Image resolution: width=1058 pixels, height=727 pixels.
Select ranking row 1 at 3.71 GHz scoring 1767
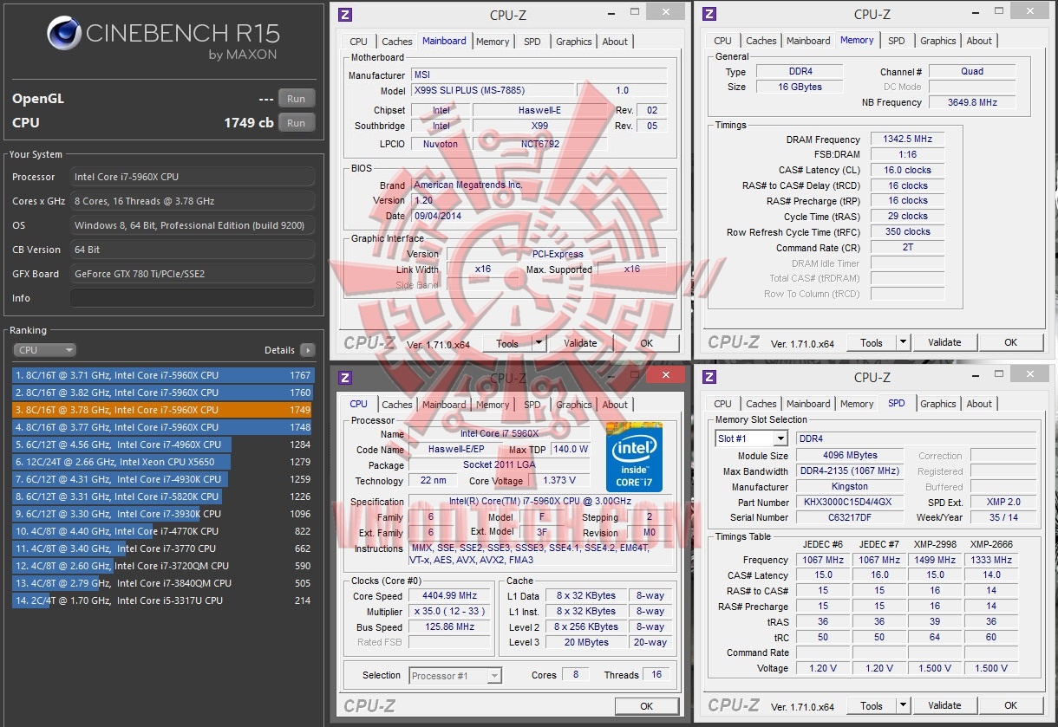point(162,375)
